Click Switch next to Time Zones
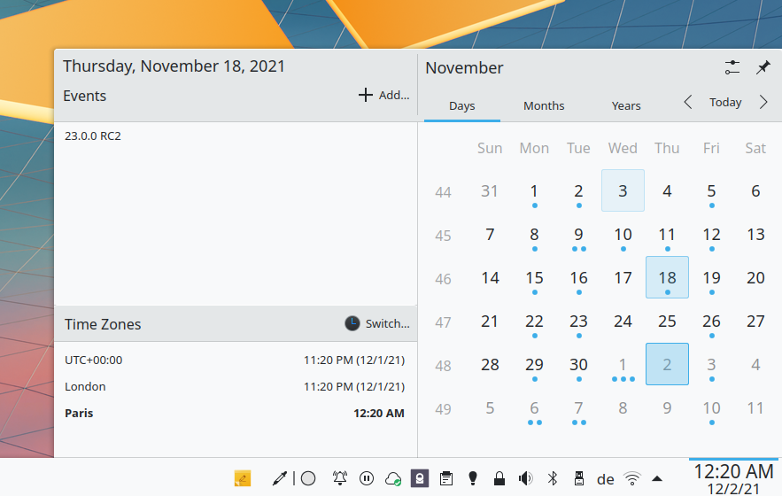This screenshot has width=782, height=496. tap(377, 324)
